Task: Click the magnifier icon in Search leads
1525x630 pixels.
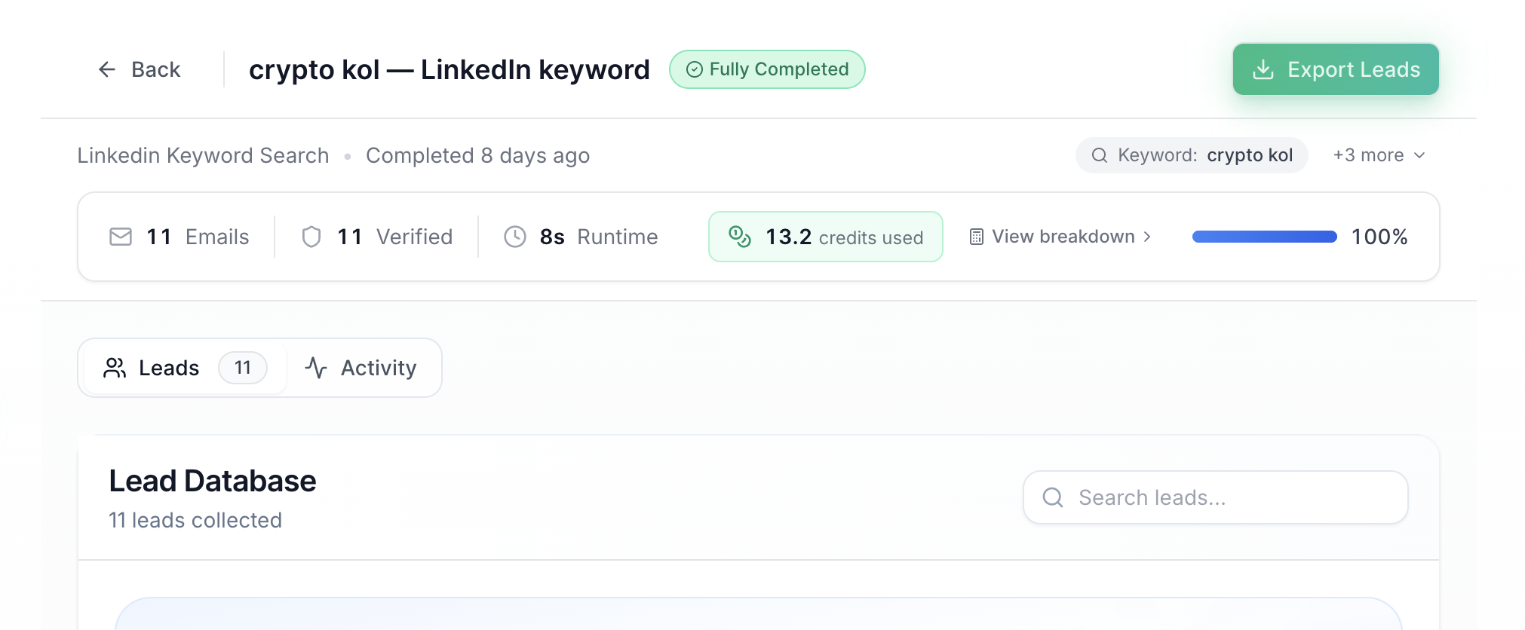Action: [1054, 497]
